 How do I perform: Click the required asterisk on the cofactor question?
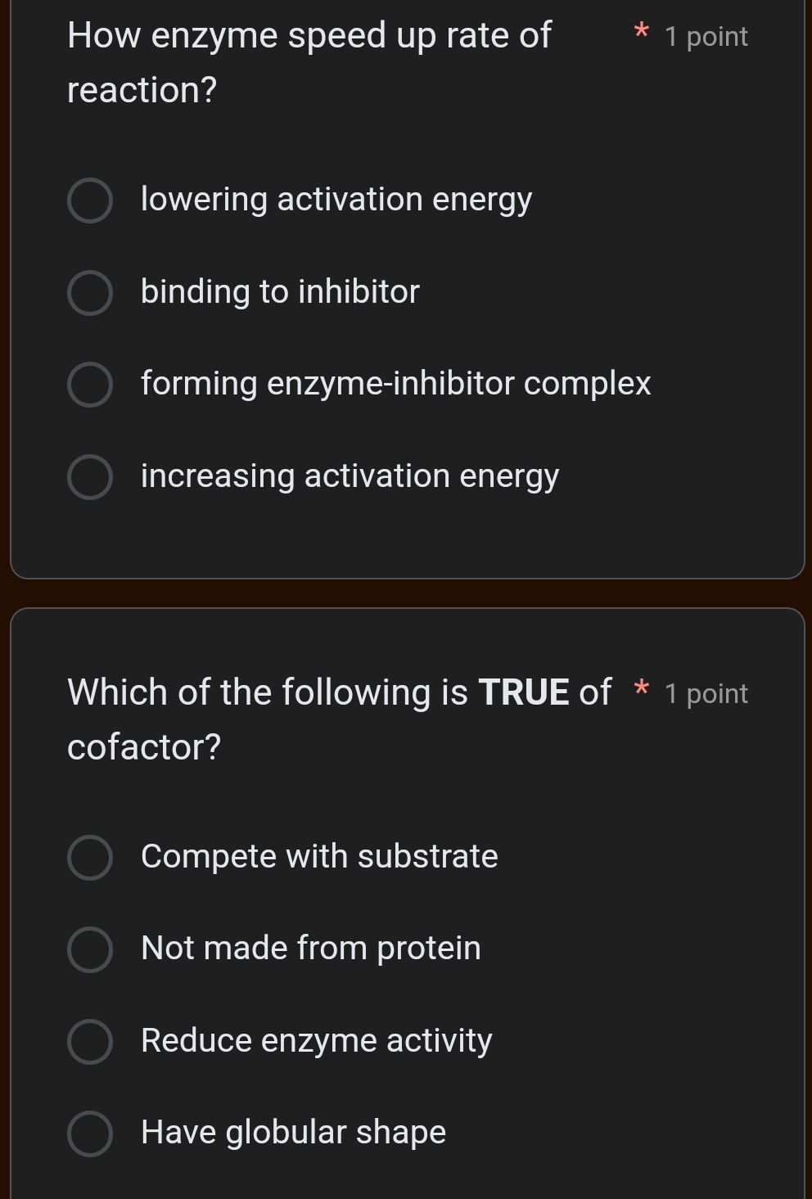641,688
